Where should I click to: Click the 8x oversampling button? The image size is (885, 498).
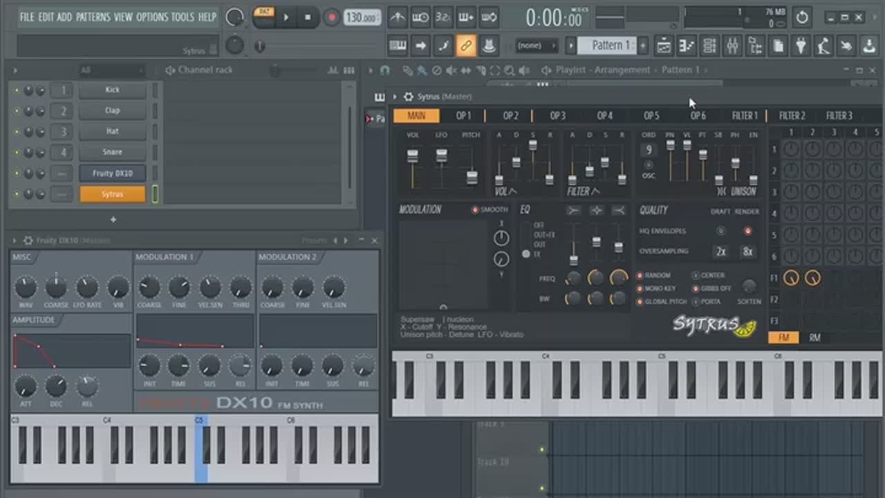747,251
